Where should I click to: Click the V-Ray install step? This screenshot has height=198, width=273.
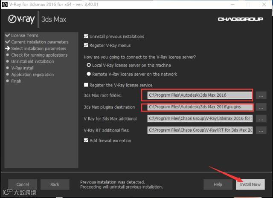click(x=22, y=68)
